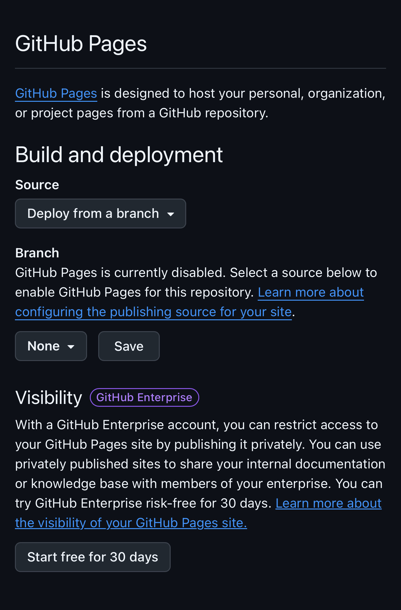Expand the None branch selector
This screenshot has height=610, width=401.
51,346
